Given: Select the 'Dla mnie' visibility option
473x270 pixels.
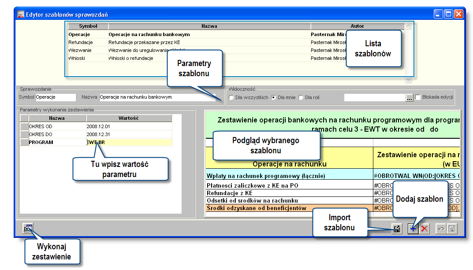Looking at the screenshot, I should tap(273, 97).
